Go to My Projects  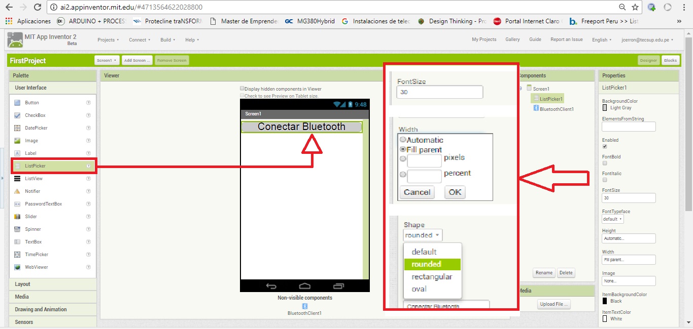pyautogui.click(x=484, y=39)
